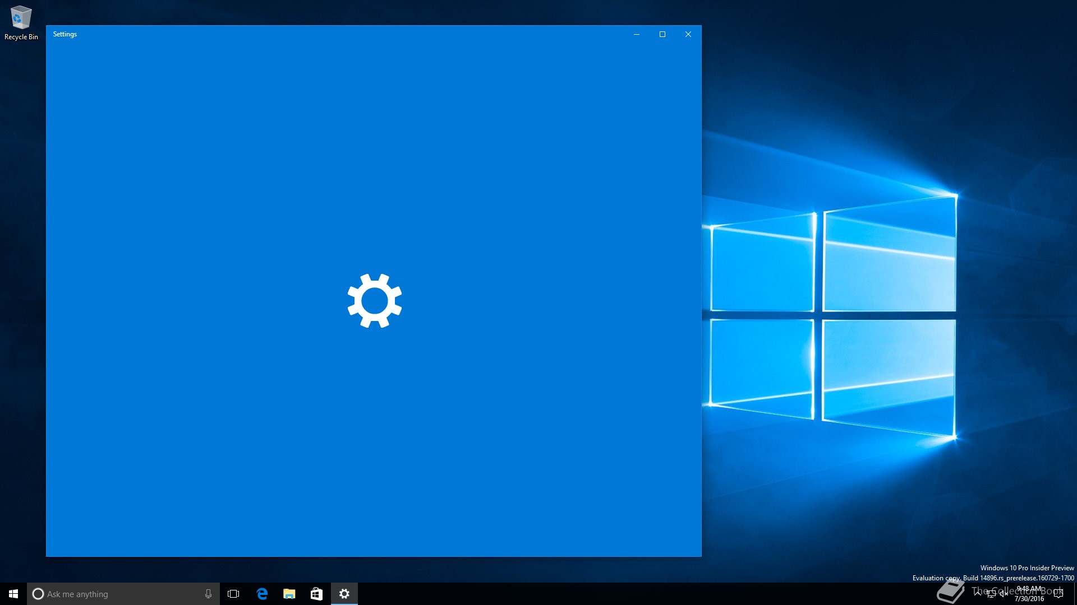Screen dimensions: 1077x605
Task: Maximize the Settings window
Action: (x=662, y=34)
